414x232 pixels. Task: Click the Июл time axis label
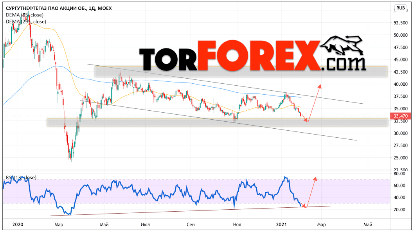145,225
